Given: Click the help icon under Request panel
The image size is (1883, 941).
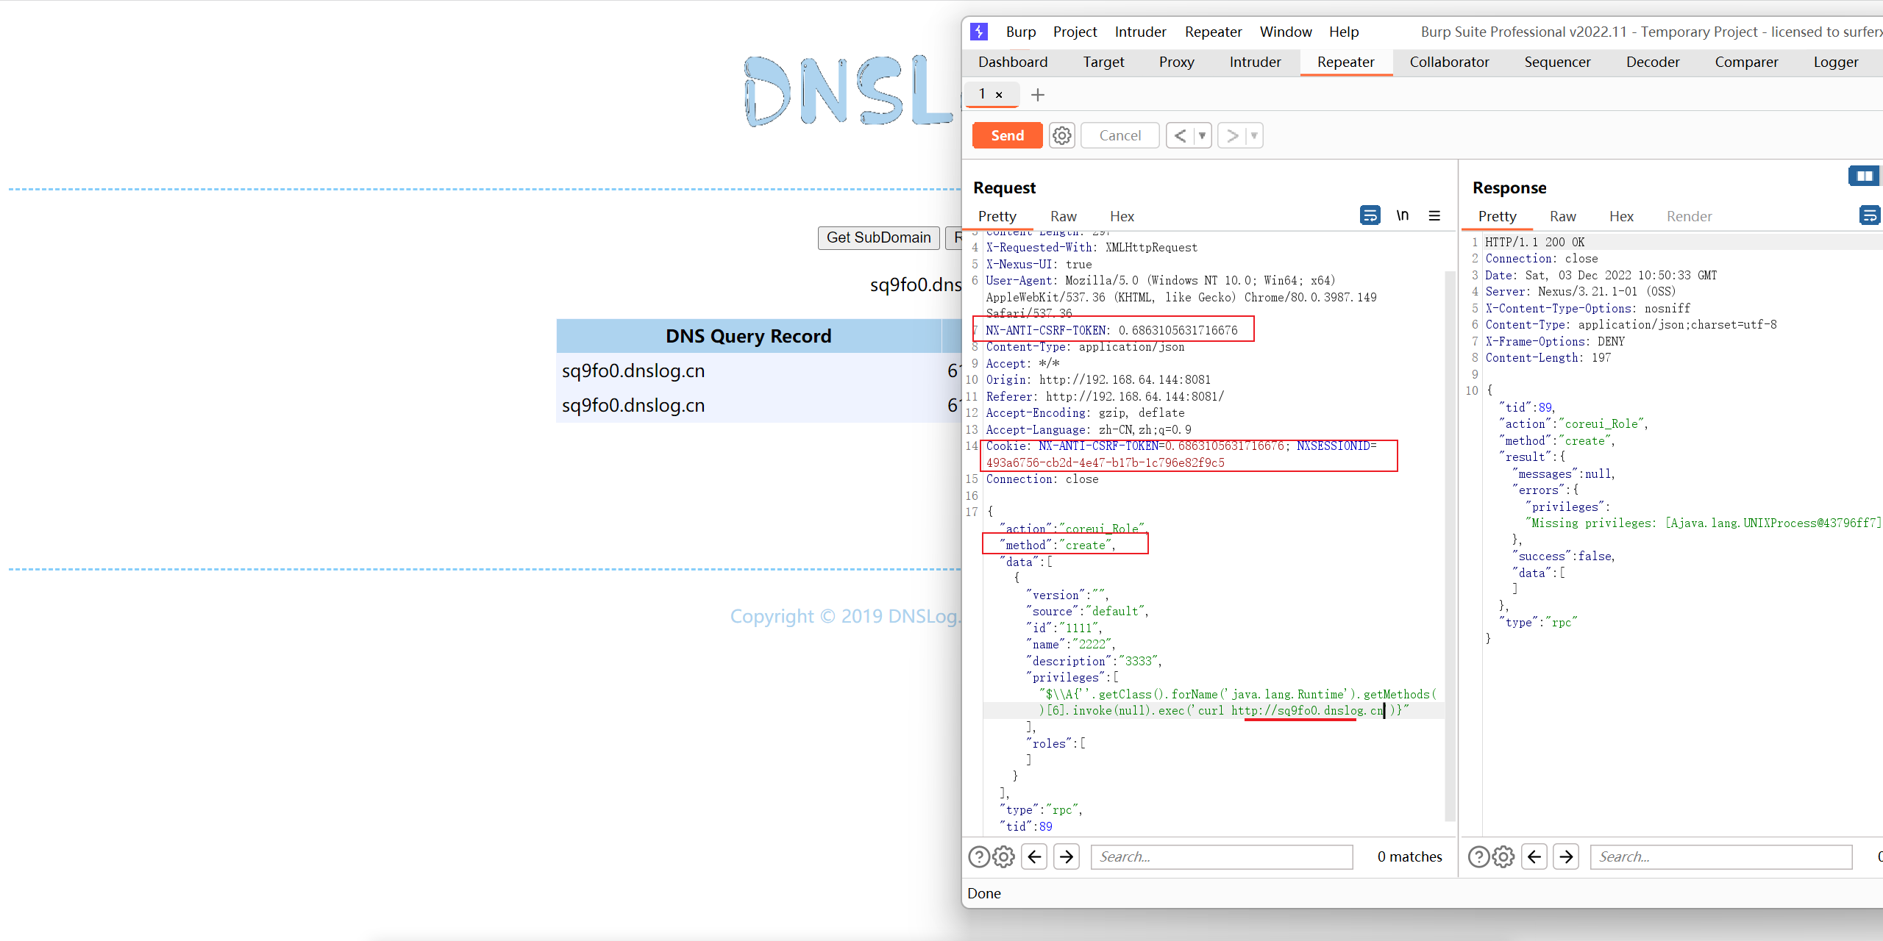Looking at the screenshot, I should coord(978,856).
